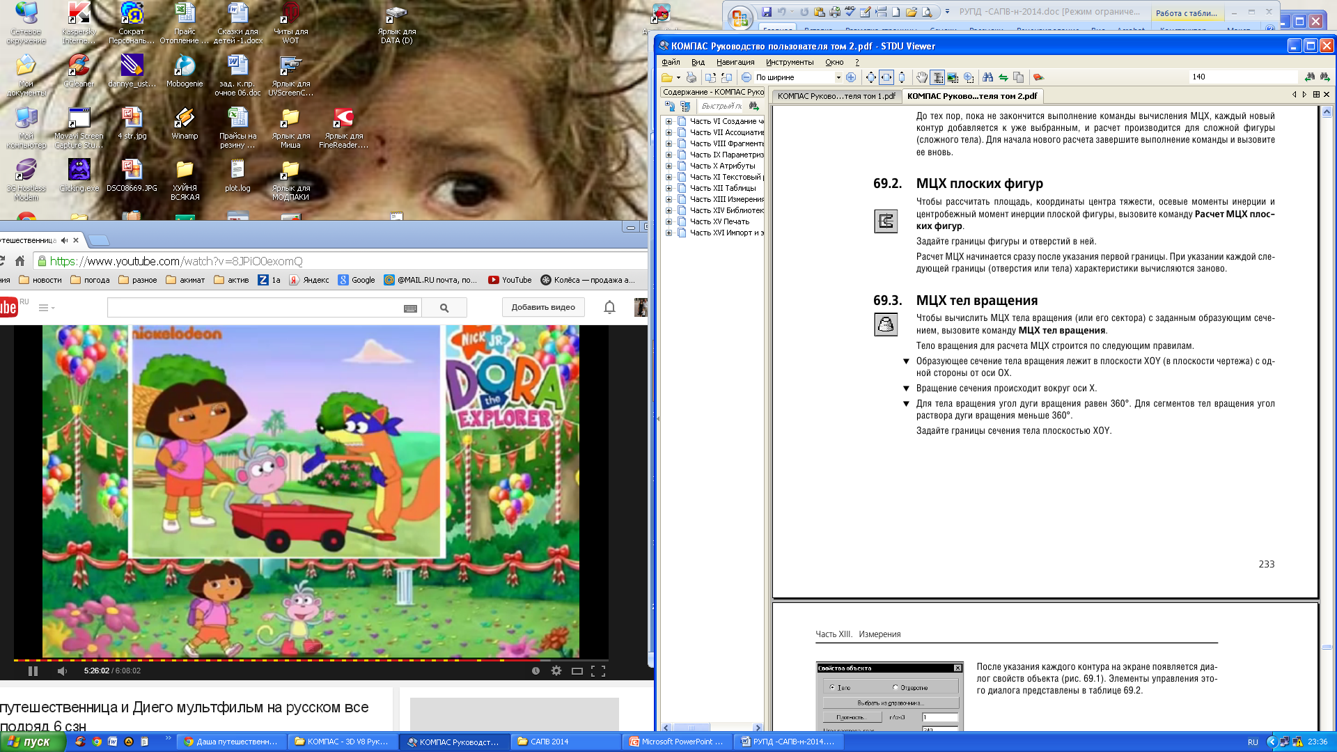The width and height of the screenshot is (1337, 752).
Task: Open new tab in Chrome
Action: (99, 240)
